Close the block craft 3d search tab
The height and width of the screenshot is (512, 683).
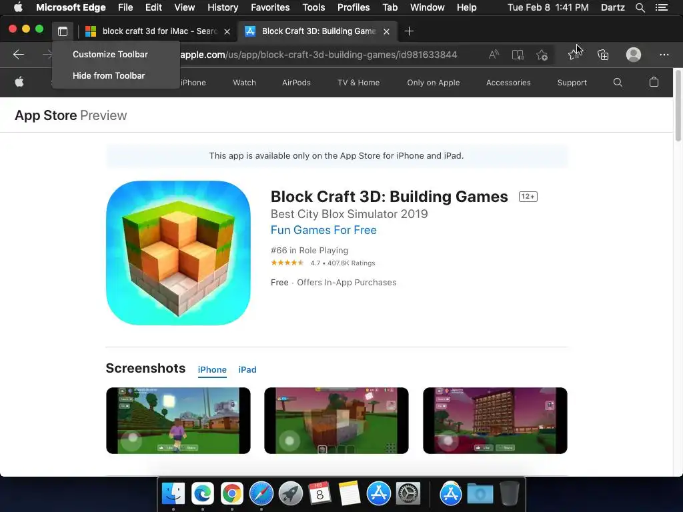click(x=227, y=31)
